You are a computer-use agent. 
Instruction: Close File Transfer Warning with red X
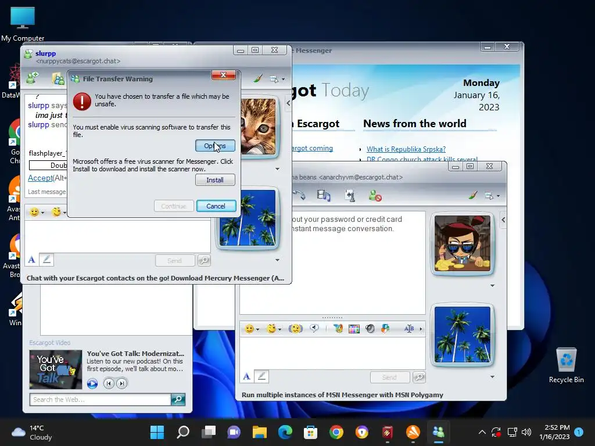point(224,75)
